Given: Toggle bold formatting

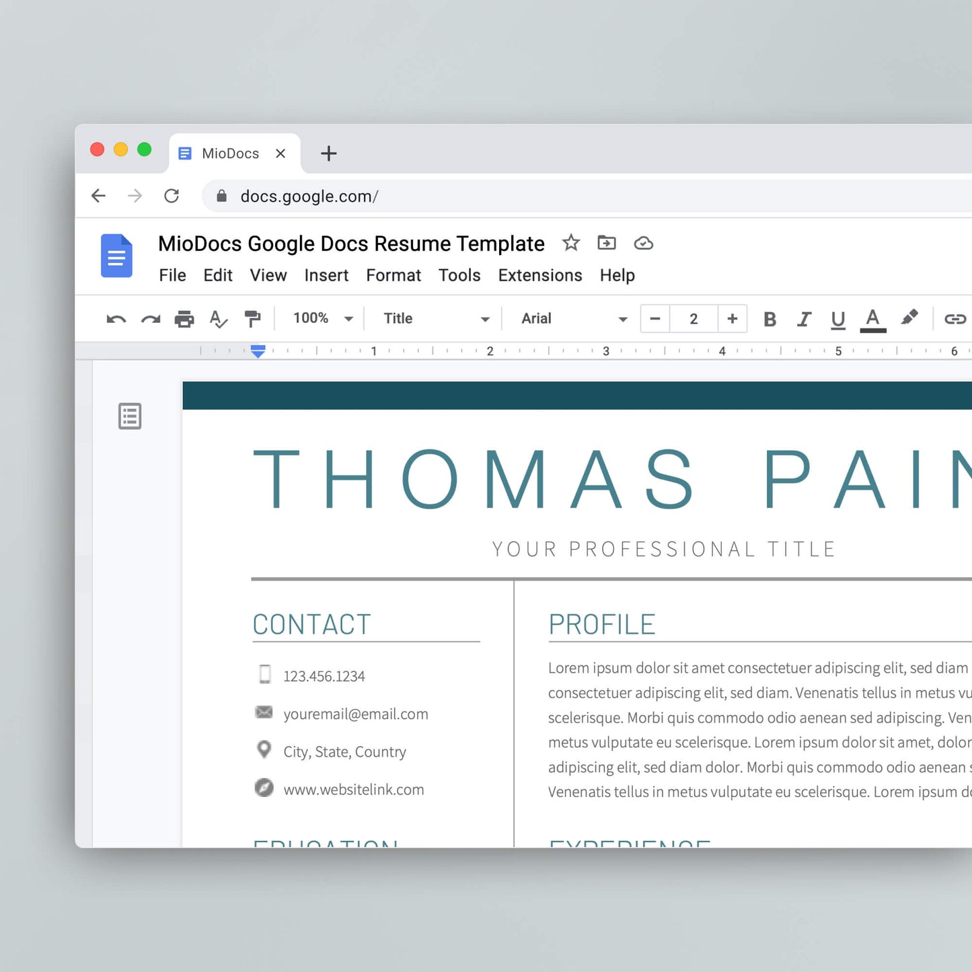Looking at the screenshot, I should [770, 319].
